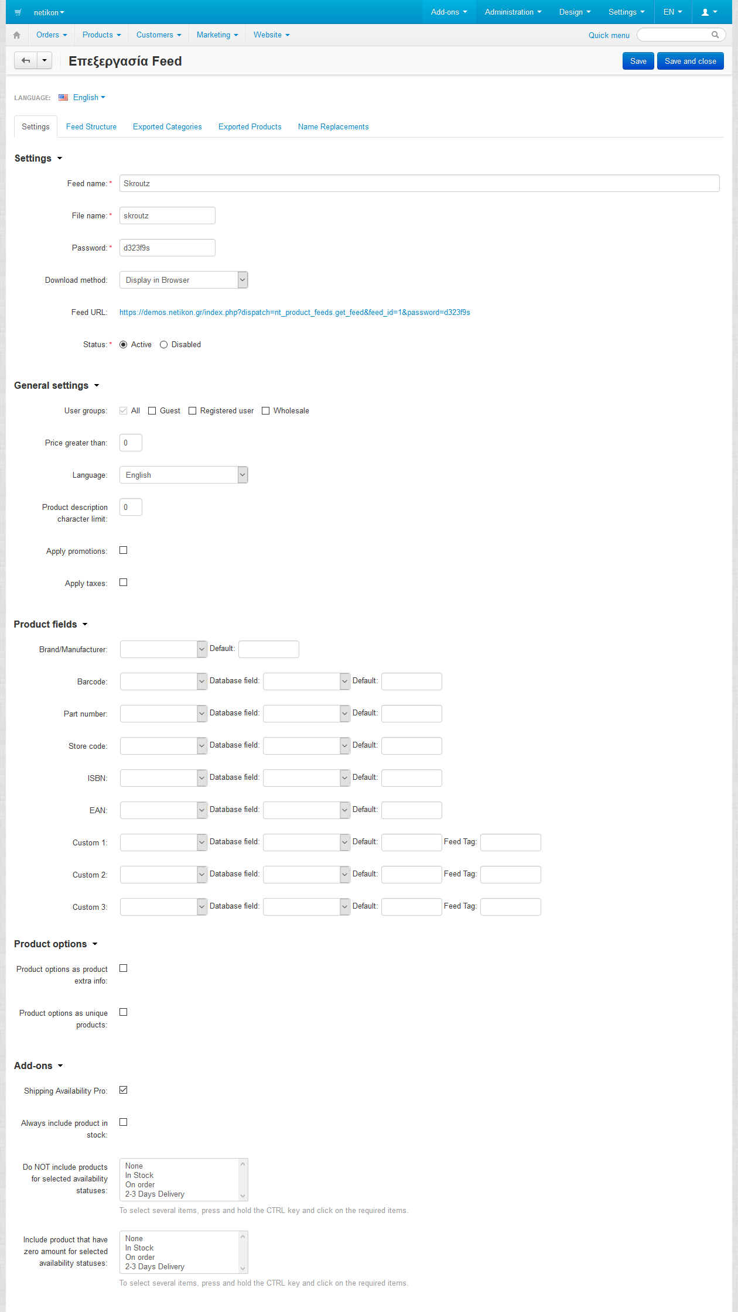
Task: Enable the Apply promotions checkbox
Action: click(x=124, y=550)
